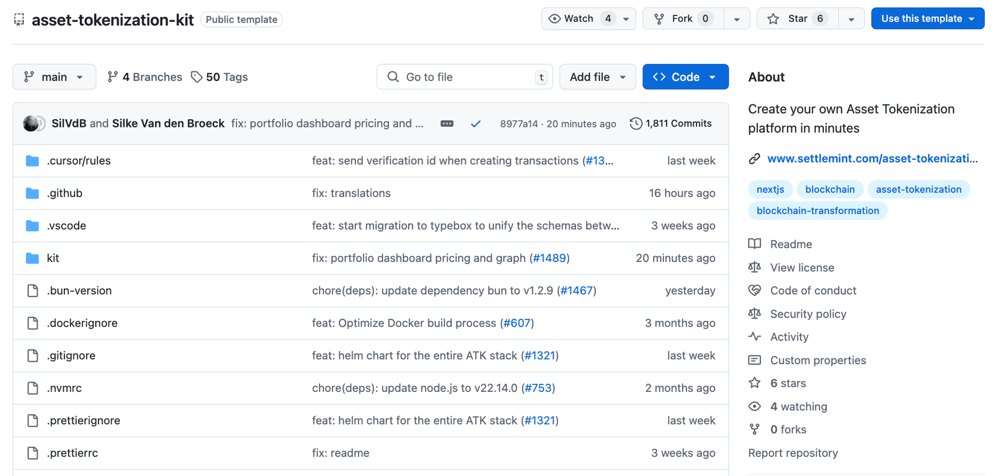Open the main branch selector dropdown
The image size is (1006, 476).
(54, 77)
